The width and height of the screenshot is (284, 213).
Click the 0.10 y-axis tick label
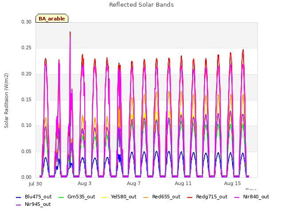27,126
